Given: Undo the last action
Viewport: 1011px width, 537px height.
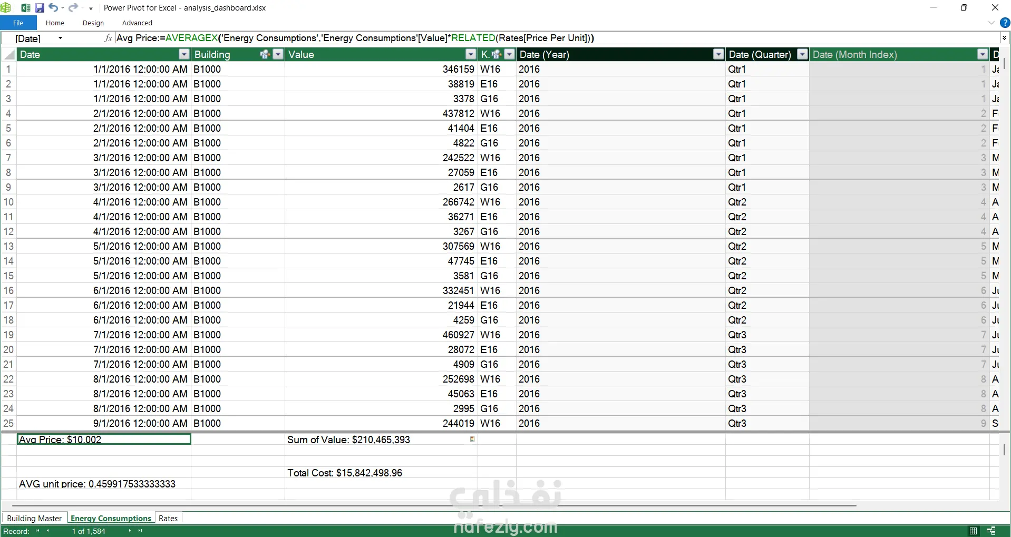Looking at the screenshot, I should [53, 7].
